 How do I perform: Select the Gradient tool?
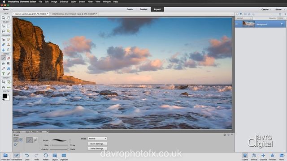coord(9,63)
